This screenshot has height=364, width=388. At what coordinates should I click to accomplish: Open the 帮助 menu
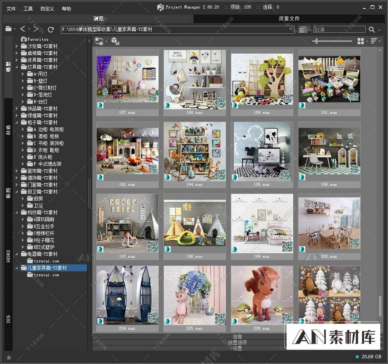click(x=66, y=9)
